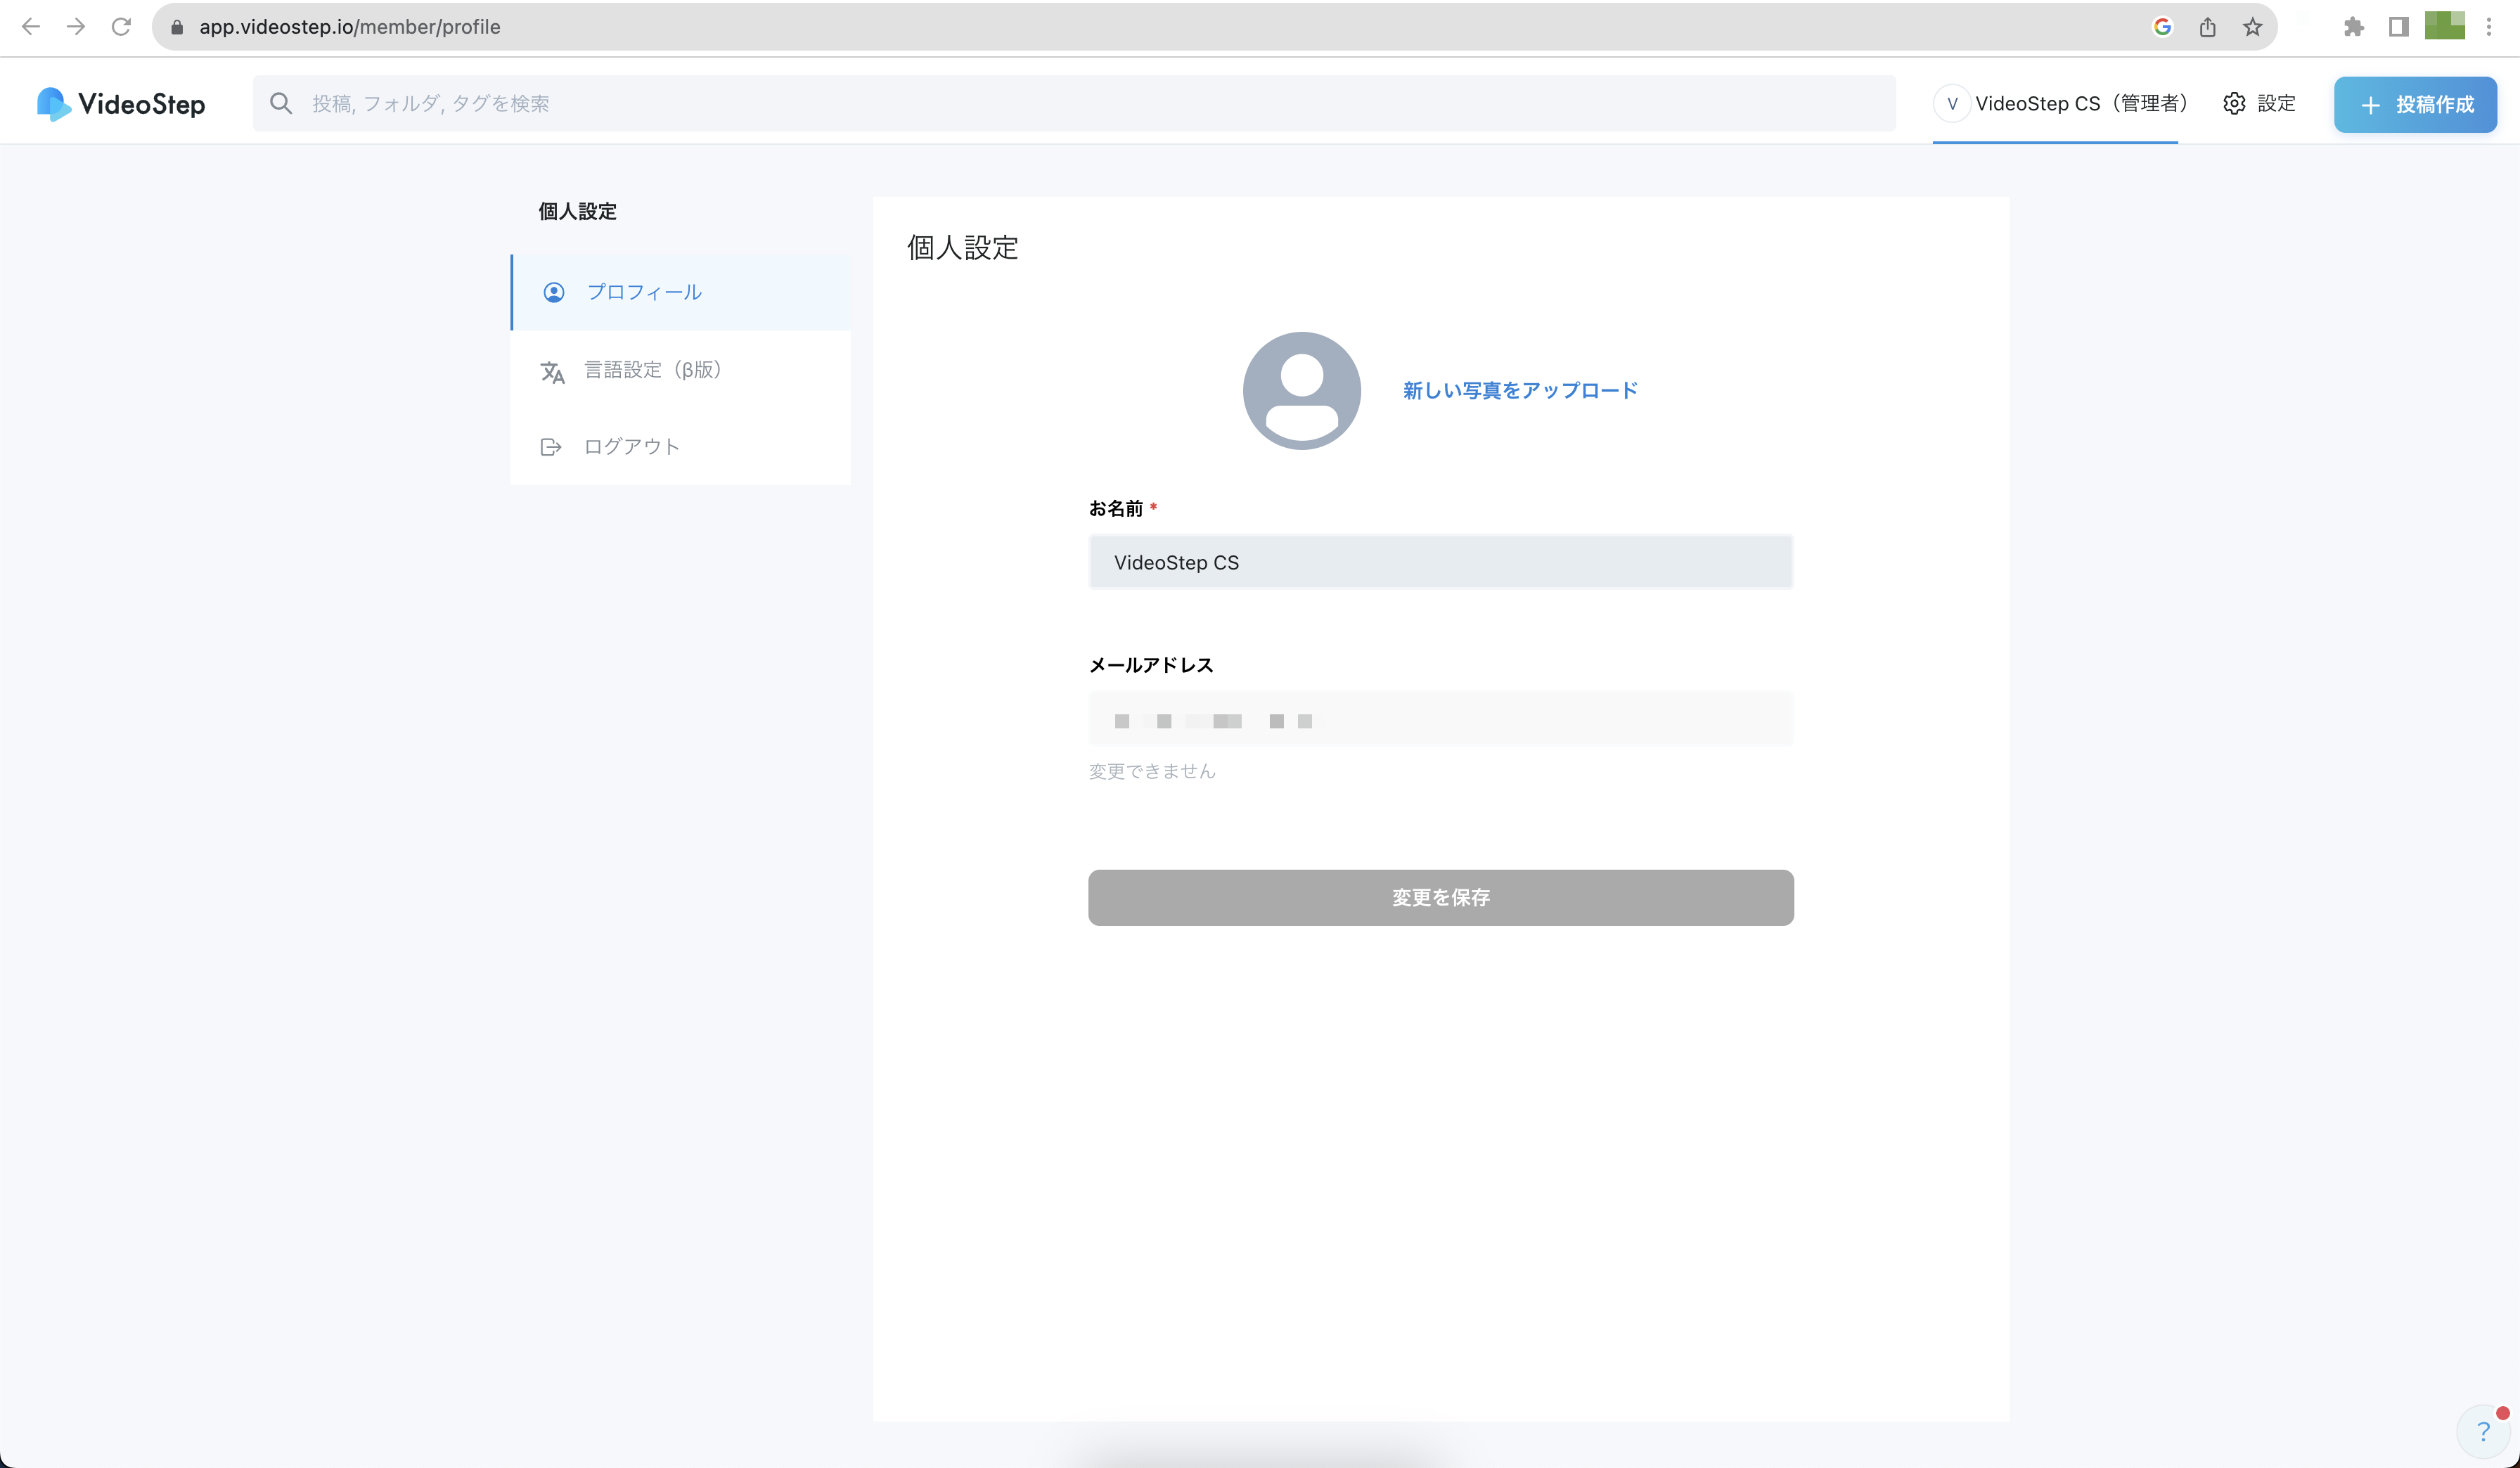Screen dimensions: 2520x1468
Task: Click 新しい写真をアップロード link
Action: pos(1519,390)
